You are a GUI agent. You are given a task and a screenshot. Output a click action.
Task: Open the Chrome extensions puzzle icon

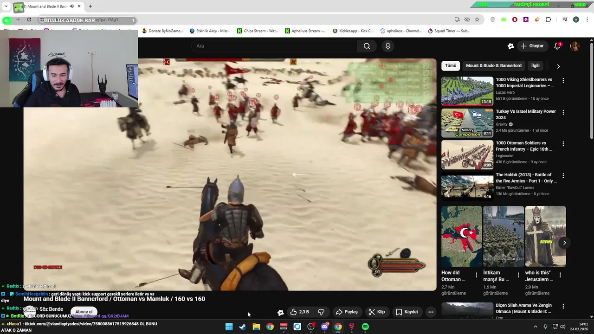(549, 19)
